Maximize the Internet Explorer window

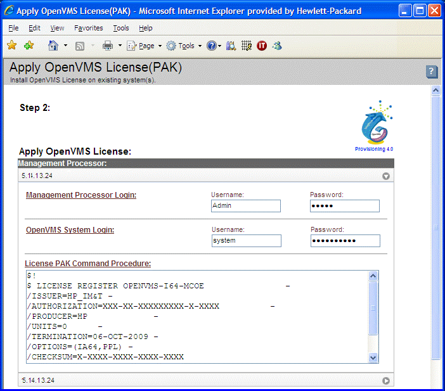point(420,11)
